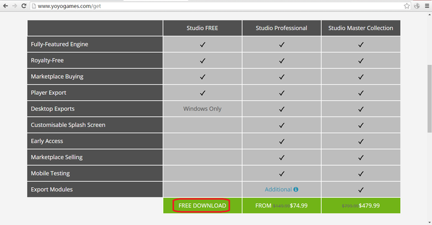Select the Studio Master Collection header

tap(361, 28)
